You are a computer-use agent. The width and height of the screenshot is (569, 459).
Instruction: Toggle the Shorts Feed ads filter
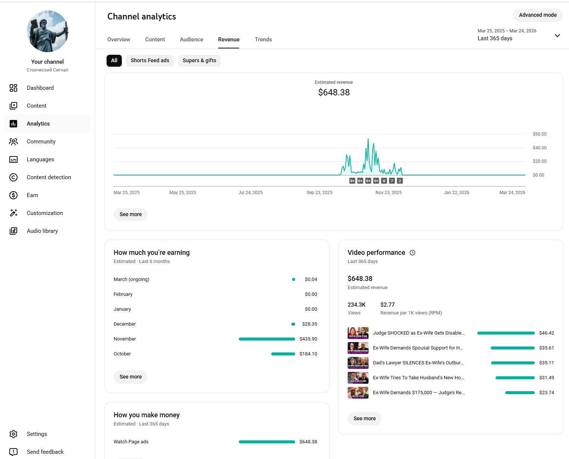[150, 60]
